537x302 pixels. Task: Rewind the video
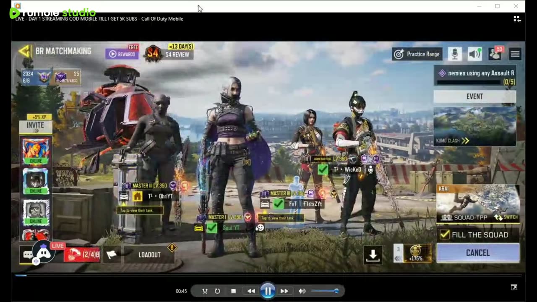point(251,291)
